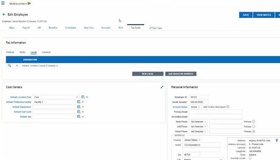Open lookup icon for Default Site
Screen dimensions: 280x160
click(79, 117)
